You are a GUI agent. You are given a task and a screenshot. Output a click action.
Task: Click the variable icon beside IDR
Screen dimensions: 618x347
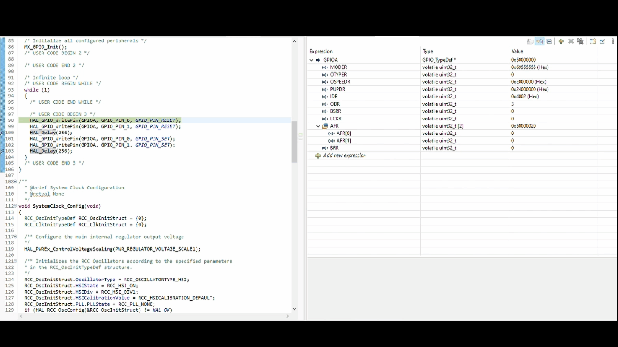coord(325,97)
